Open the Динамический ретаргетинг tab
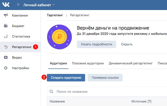This screenshot has width=167, height=106. click(131, 63)
